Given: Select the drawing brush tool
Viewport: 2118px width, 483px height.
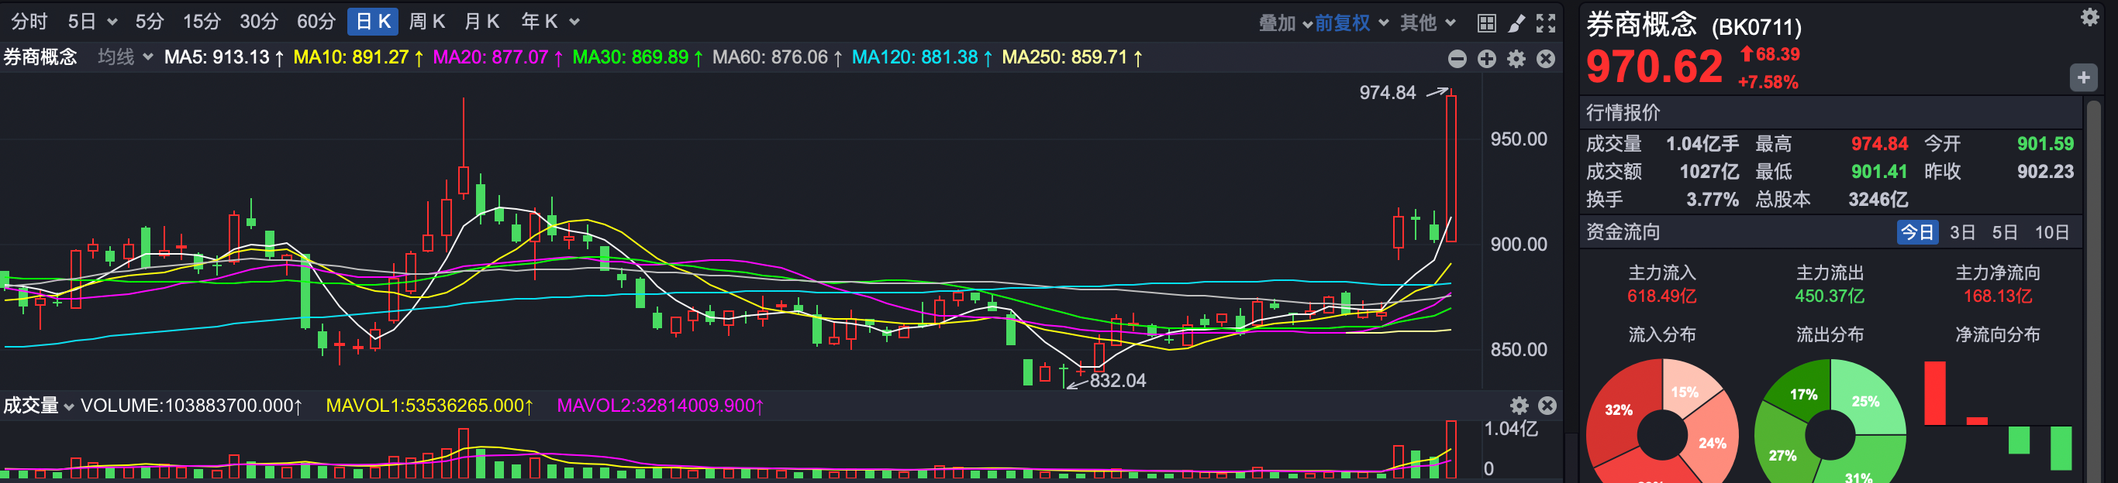Looking at the screenshot, I should (x=1516, y=23).
